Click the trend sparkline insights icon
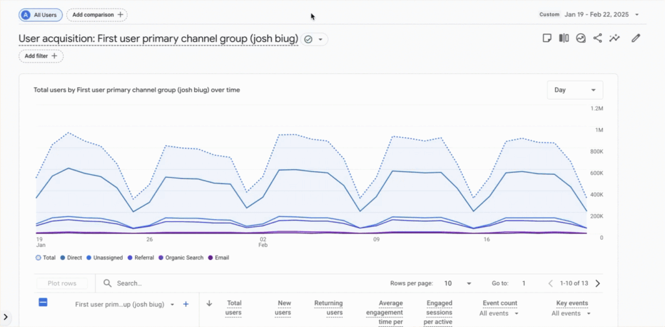 coord(614,38)
